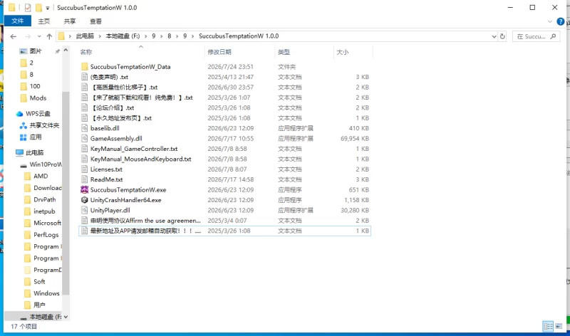The height and width of the screenshot is (336, 570).
Task: Select the UnityCrashHandler64.exe icon
Action: (x=84, y=200)
